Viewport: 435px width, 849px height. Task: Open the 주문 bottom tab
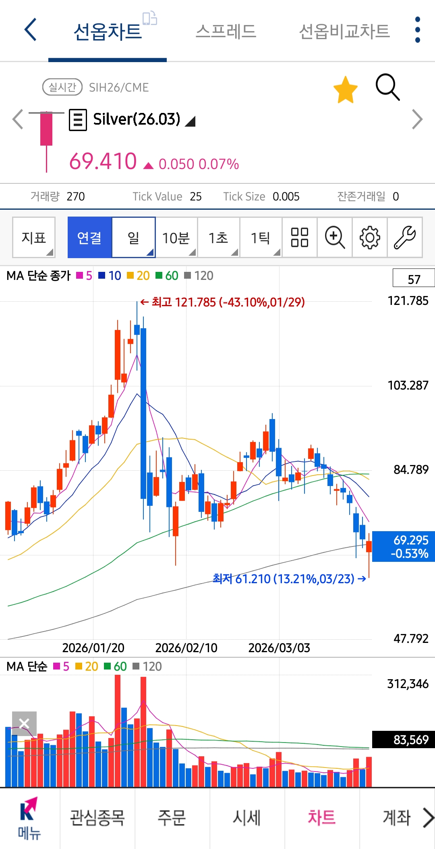tap(172, 818)
